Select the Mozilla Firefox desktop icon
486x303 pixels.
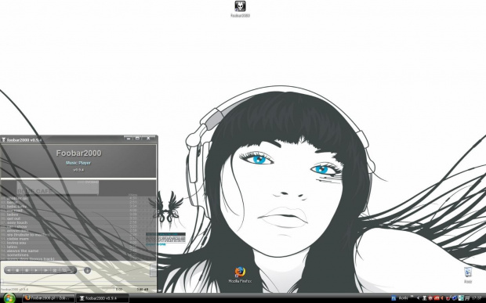[x=240, y=275]
